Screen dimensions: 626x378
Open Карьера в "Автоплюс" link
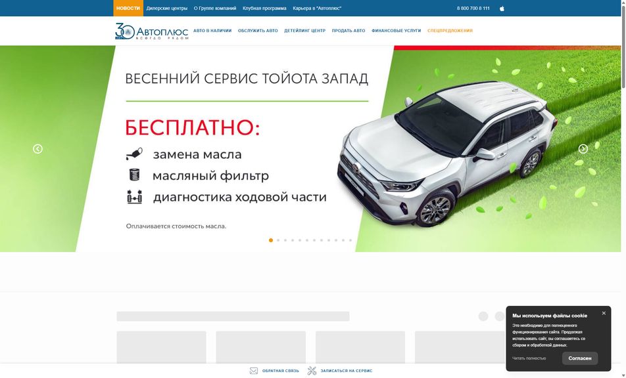click(317, 9)
